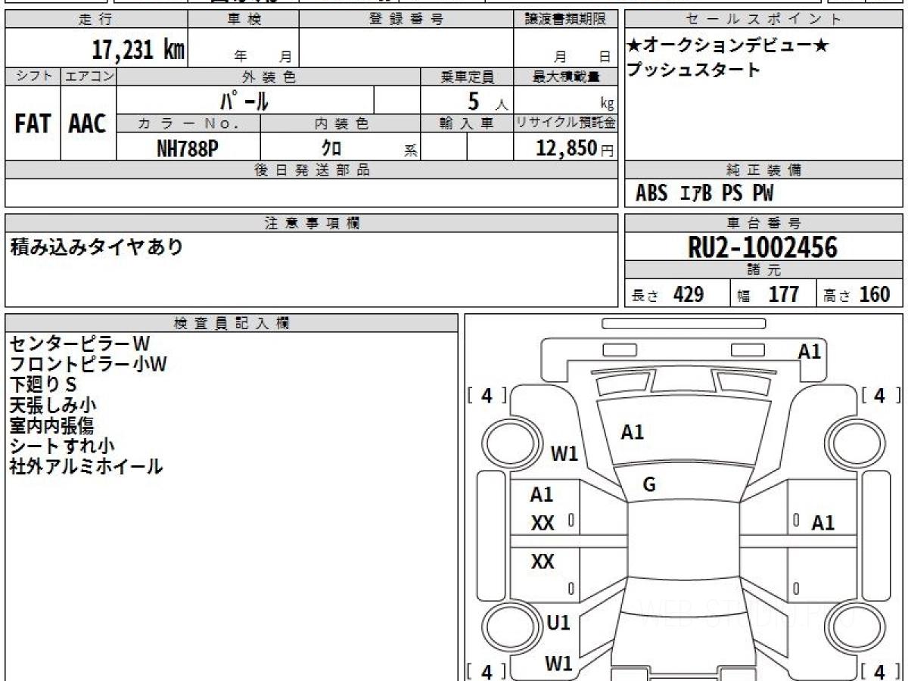Image resolution: width=908 pixels, height=681 pixels.
Task: Click the 純正装備 section header
Action: (x=763, y=170)
